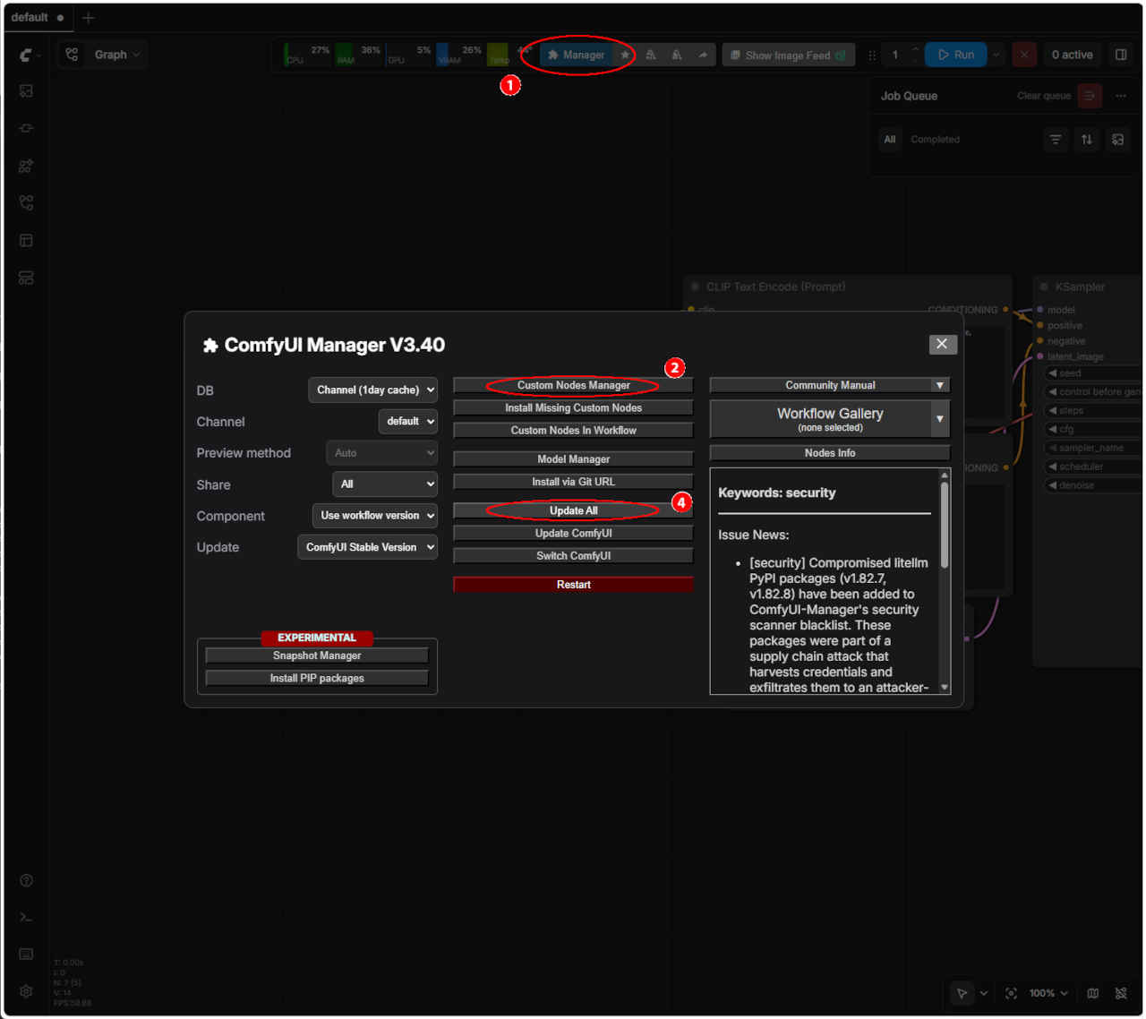Open the apps sidebar icon below templates

tap(26, 278)
